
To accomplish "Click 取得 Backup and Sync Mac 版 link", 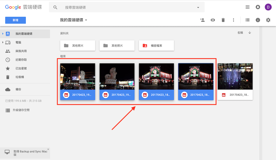I will tap(30, 153).
